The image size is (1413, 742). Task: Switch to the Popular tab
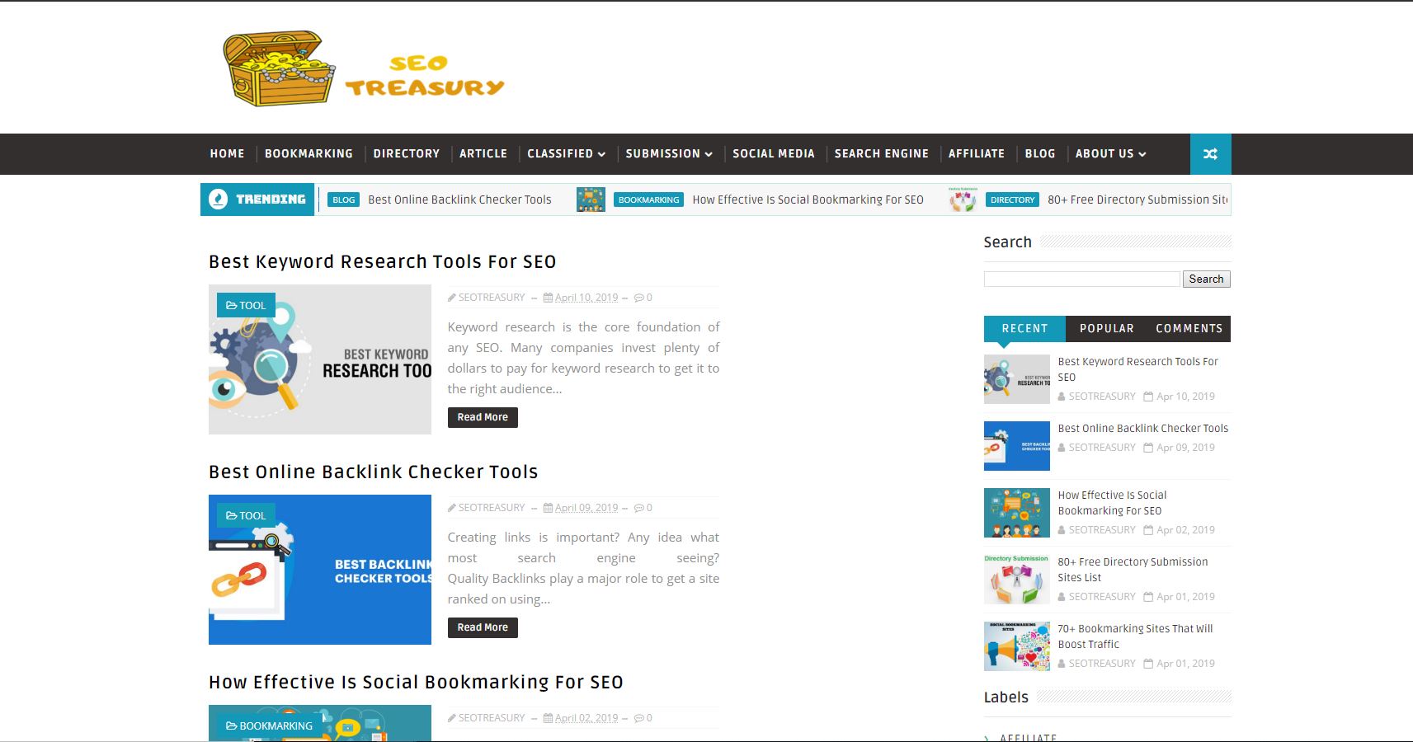(1107, 328)
